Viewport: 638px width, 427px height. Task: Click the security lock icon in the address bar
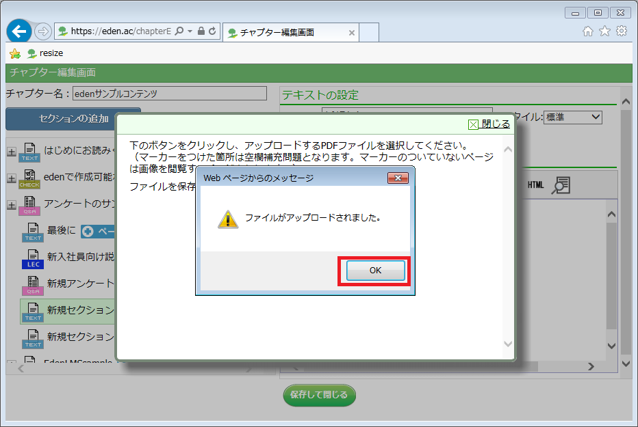(x=201, y=31)
